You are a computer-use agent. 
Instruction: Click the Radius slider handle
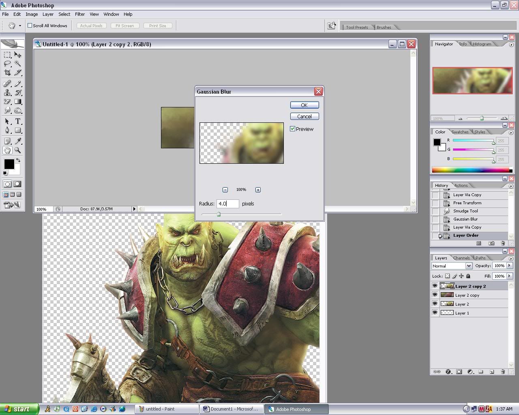219,214
